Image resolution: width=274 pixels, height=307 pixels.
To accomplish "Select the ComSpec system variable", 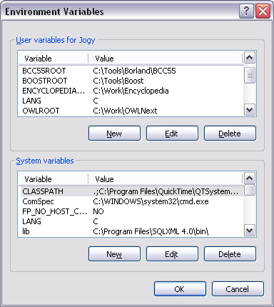I will [x=38, y=201].
